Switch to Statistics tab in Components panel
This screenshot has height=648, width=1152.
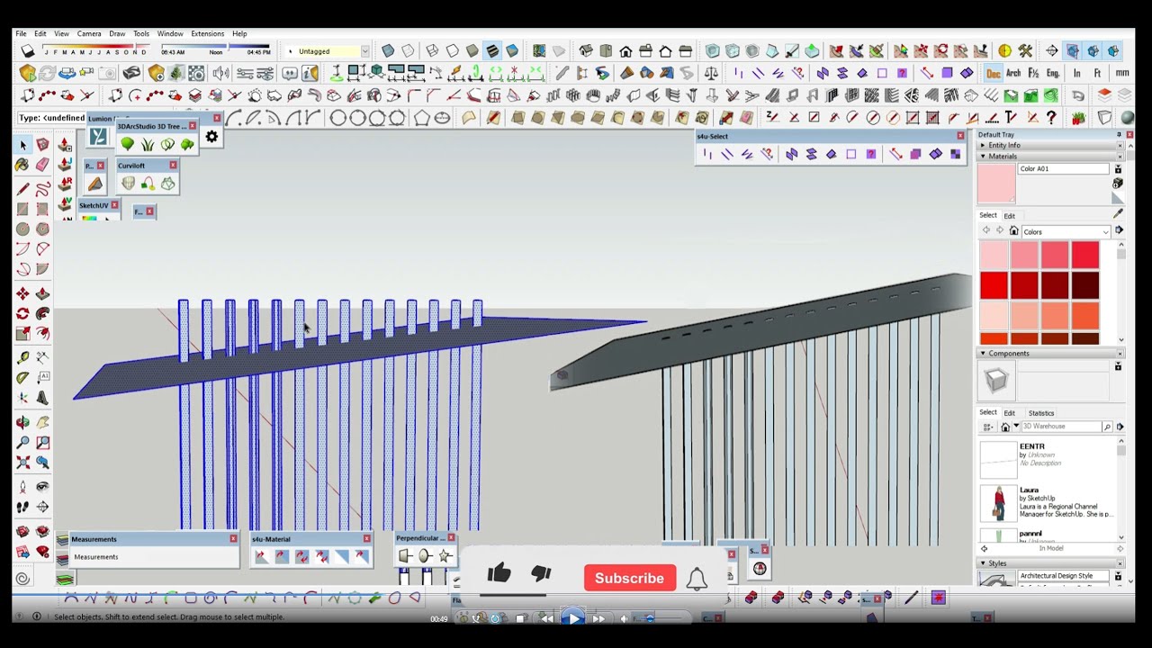pyautogui.click(x=1041, y=413)
